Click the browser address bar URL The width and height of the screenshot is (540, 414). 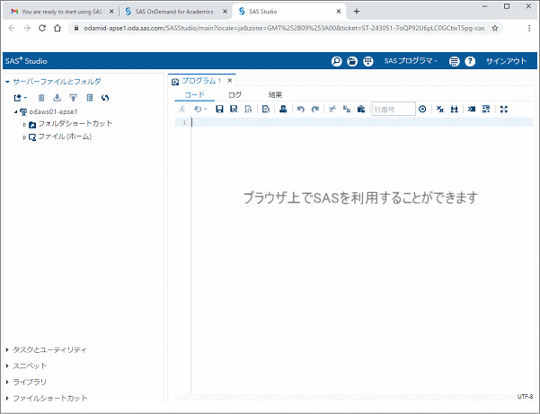click(284, 28)
